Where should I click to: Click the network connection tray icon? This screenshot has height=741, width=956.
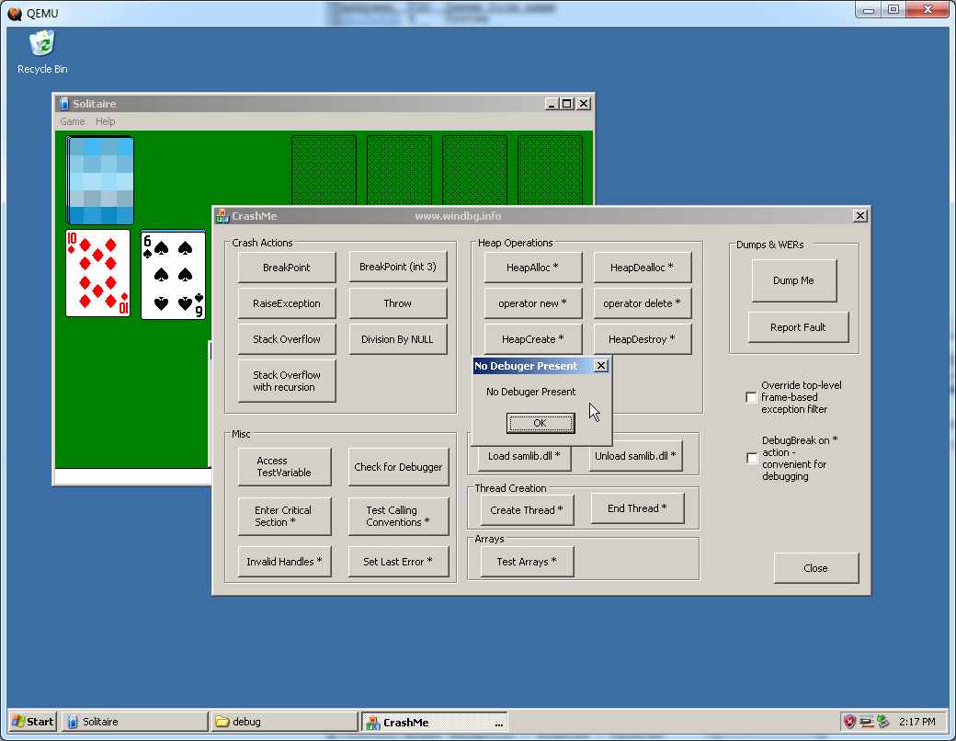(866, 722)
